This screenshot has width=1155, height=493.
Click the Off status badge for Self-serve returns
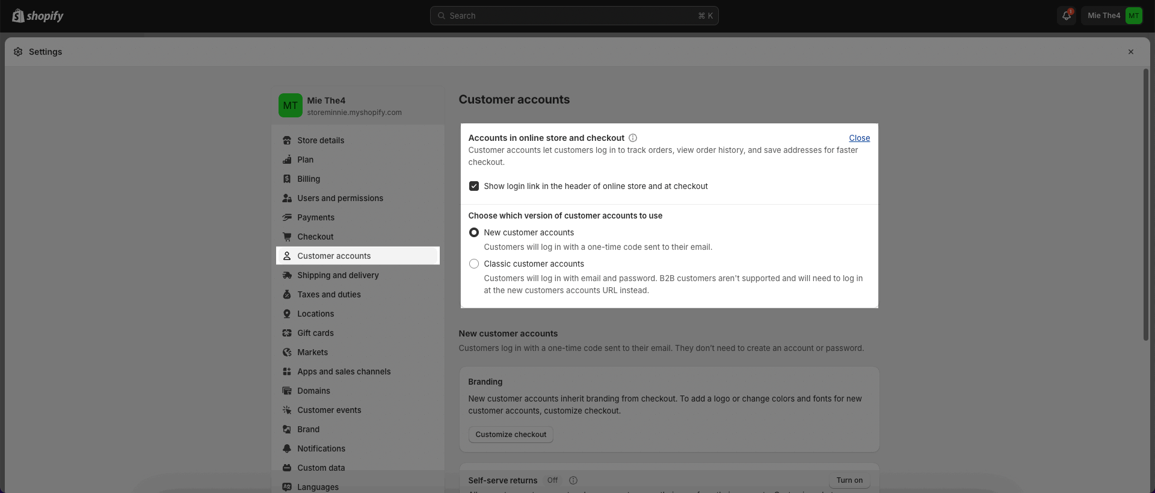552,480
